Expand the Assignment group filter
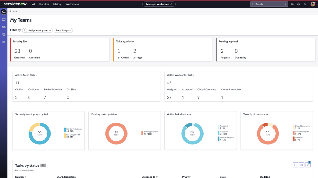This screenshot has width=318, height=178. [37, 30]
